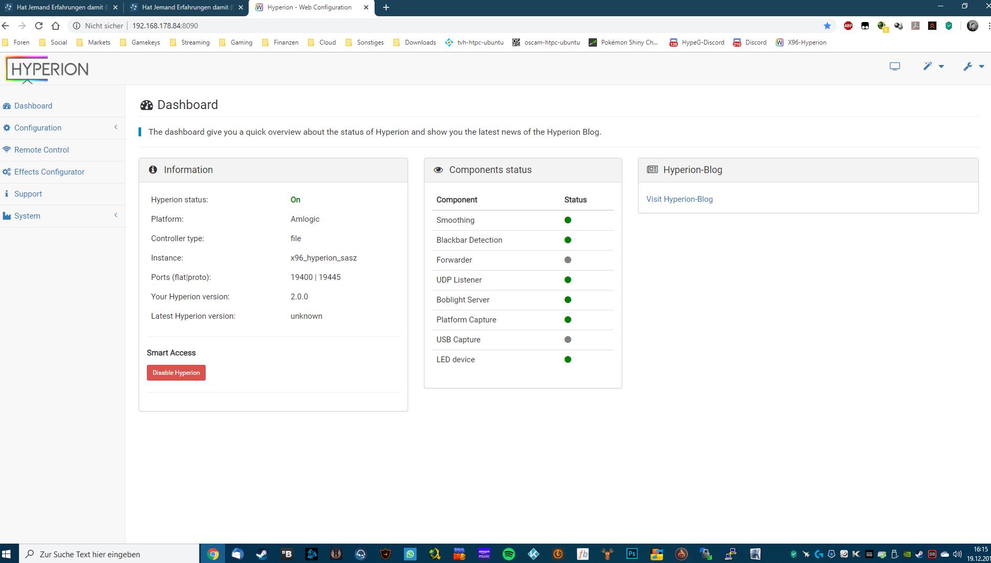
Task: Click the Platform value Amlogic
Action: [305, 219]
